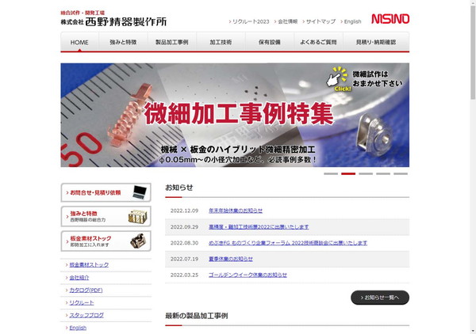Click the お知らせ一覧へ dark button
Screen dimensions: 476x334
[x=380, y=298]
